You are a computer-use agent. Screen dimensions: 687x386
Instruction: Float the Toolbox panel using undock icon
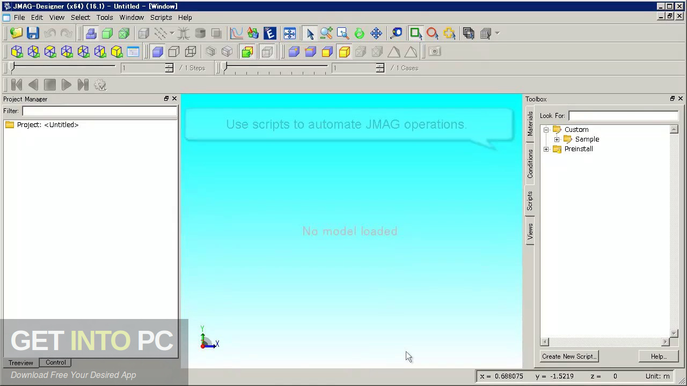pos(673,99)
